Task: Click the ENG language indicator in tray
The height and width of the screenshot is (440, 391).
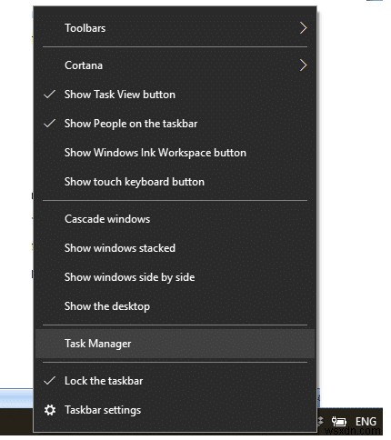Action: [366, 422]
